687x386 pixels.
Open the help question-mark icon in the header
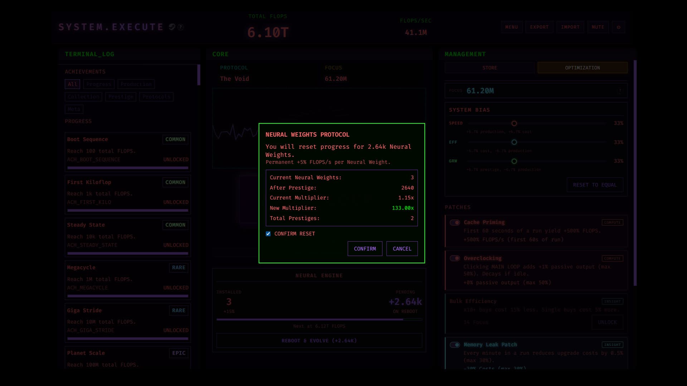point(181,27)
